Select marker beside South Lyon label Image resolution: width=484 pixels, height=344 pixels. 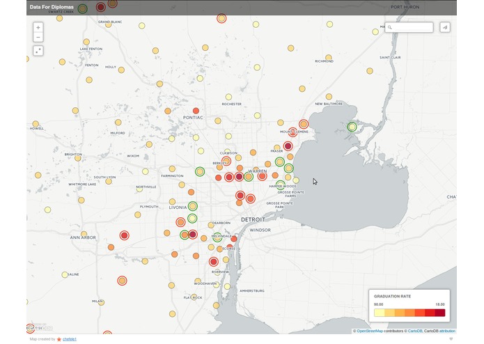pos(109,182)
